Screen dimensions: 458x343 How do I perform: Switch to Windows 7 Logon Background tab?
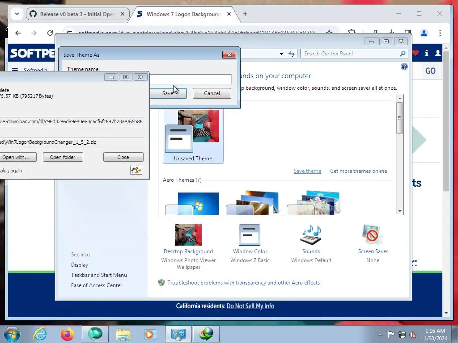pos(183,14)
